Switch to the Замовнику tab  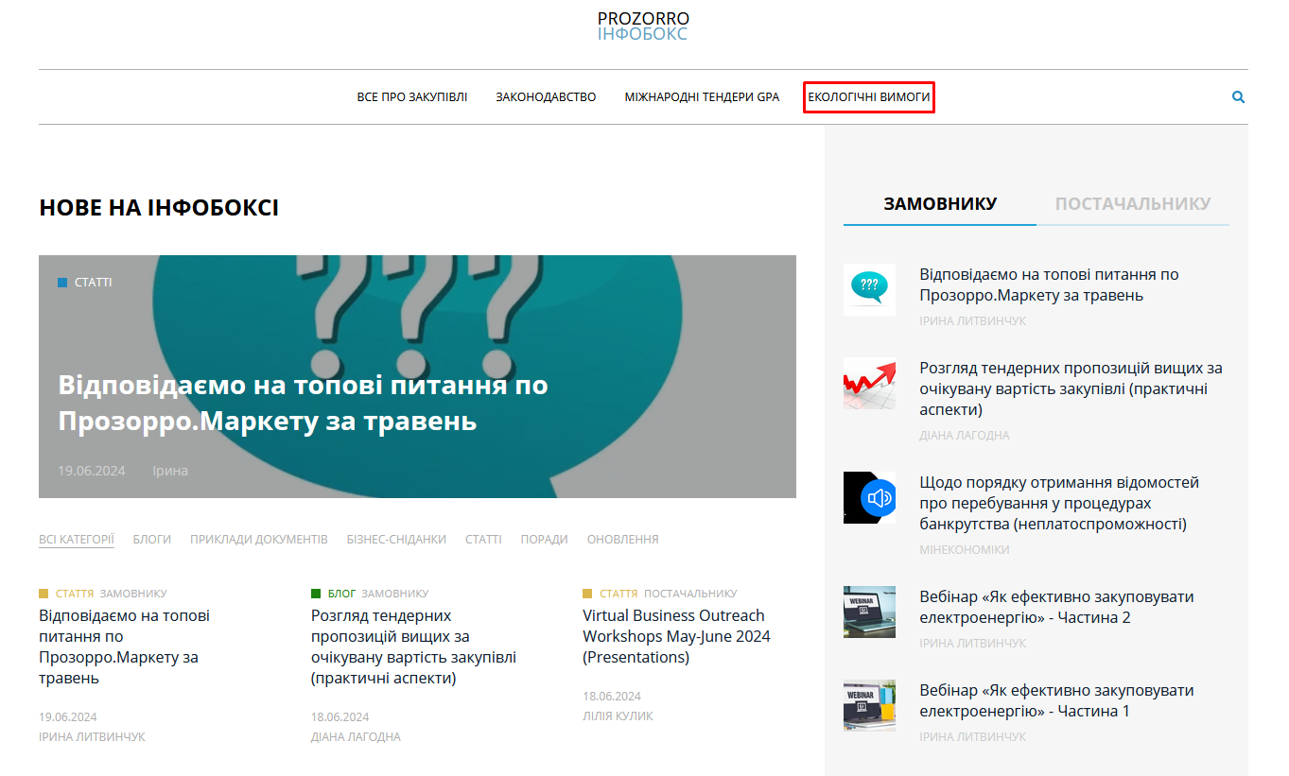pos(940,203)
